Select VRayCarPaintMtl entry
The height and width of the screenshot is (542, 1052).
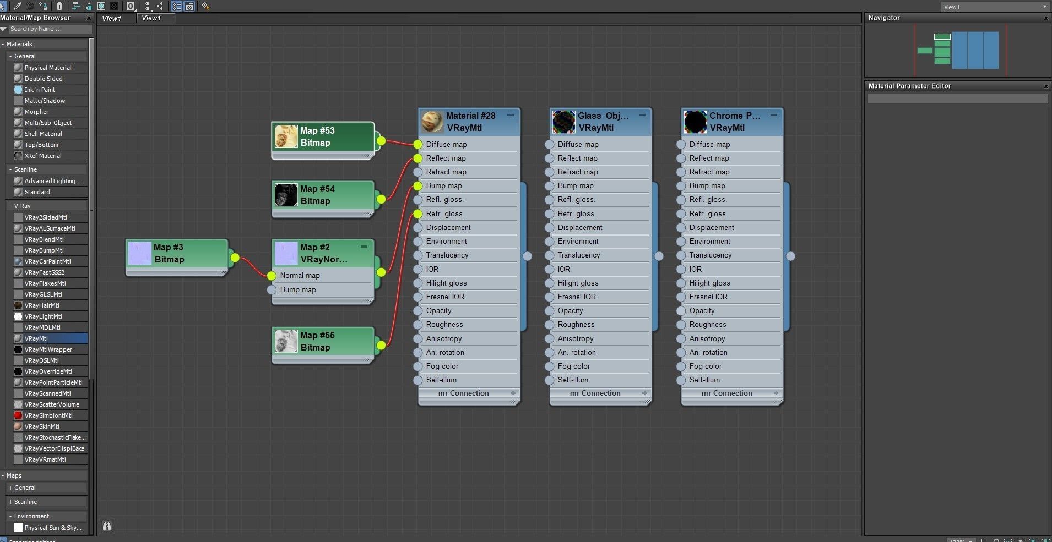pyautogui.click(x=51, y=261)
